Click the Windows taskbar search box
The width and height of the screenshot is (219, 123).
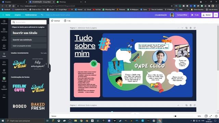pos(25,121)
